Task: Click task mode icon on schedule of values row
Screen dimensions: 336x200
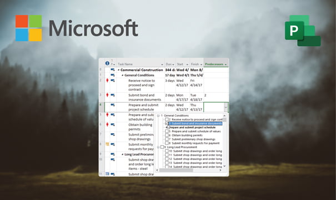Action: click(x=113, y=114)
